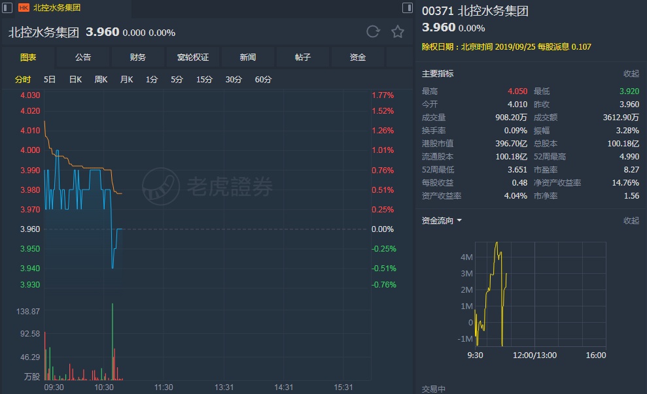647x394 pixels.
Task: Open the 新闻 tab
Action: 247,57
